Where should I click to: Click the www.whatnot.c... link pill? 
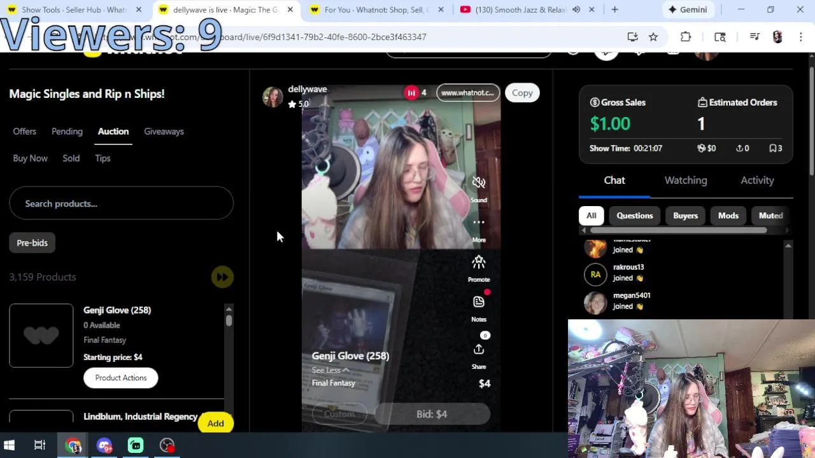(468, 93)
